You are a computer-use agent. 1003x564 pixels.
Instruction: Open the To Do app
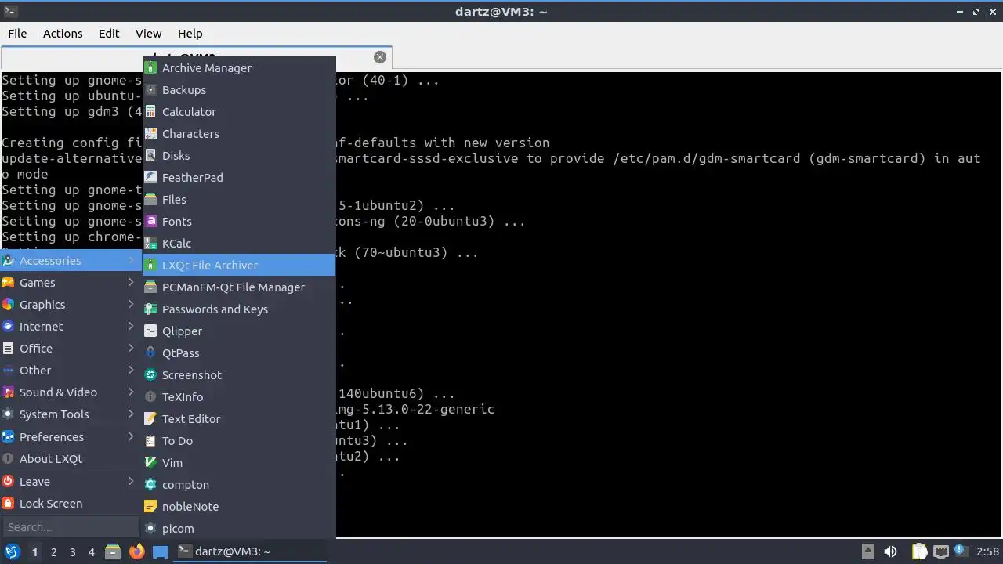pos(239,441)
